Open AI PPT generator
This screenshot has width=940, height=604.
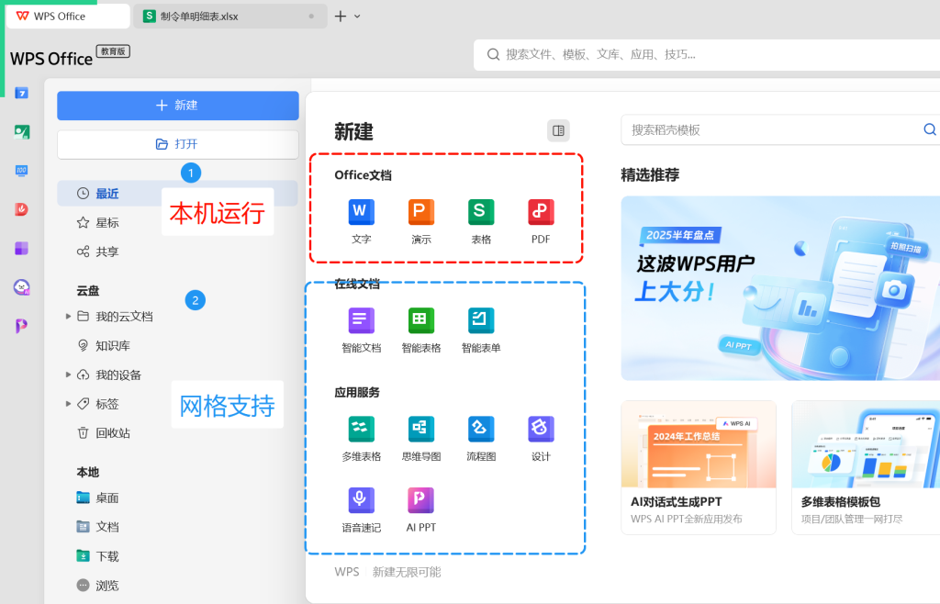(420, 509)
